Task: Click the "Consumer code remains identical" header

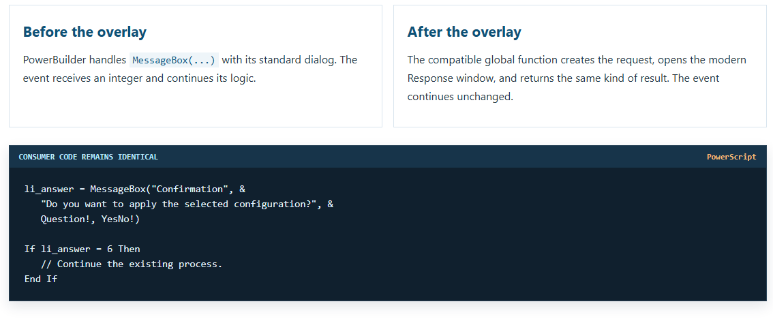Action: [88, 157]
